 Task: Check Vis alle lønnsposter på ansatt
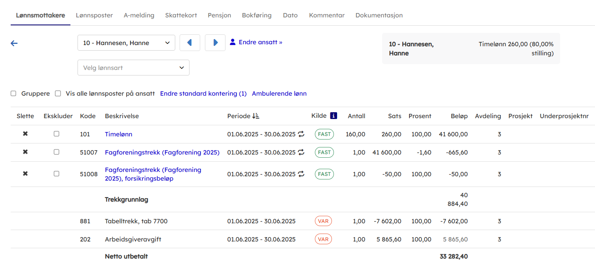pyautogui.click(x=58, y=94)
